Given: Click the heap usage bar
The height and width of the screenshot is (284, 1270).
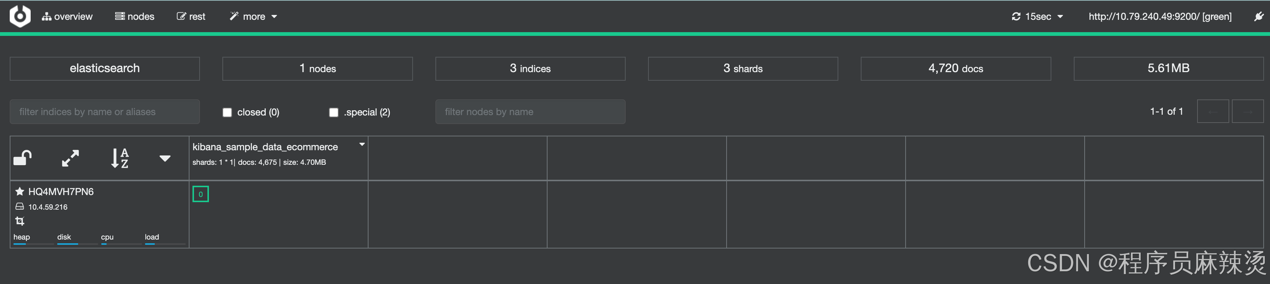Looking at the screenshot, I should click(x=34, y=244).
